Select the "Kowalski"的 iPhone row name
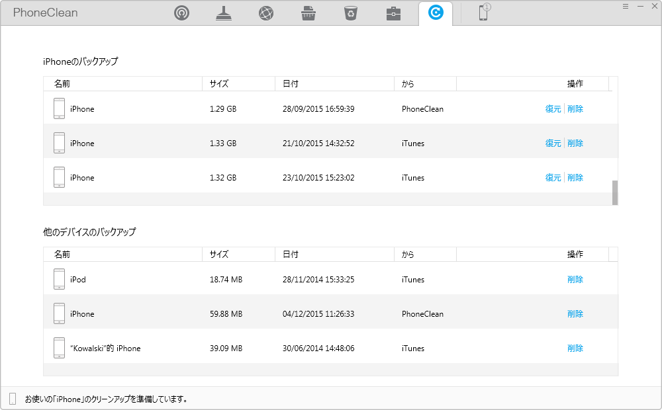 coord(105,348)
